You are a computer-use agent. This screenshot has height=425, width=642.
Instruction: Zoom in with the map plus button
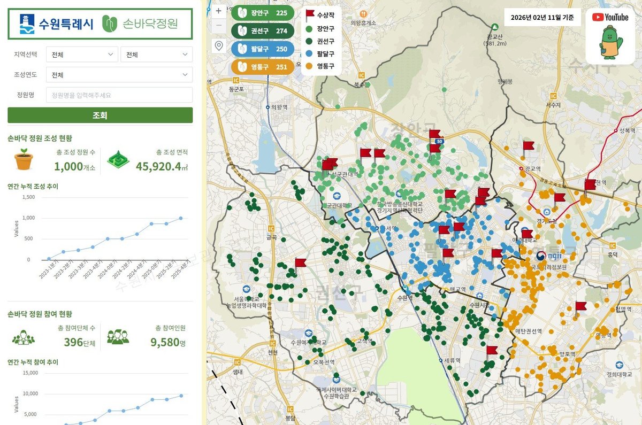[218, 11]
